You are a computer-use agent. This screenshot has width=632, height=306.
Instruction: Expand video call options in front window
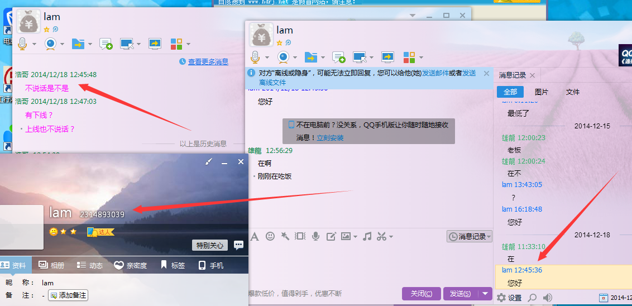point(295,58)
